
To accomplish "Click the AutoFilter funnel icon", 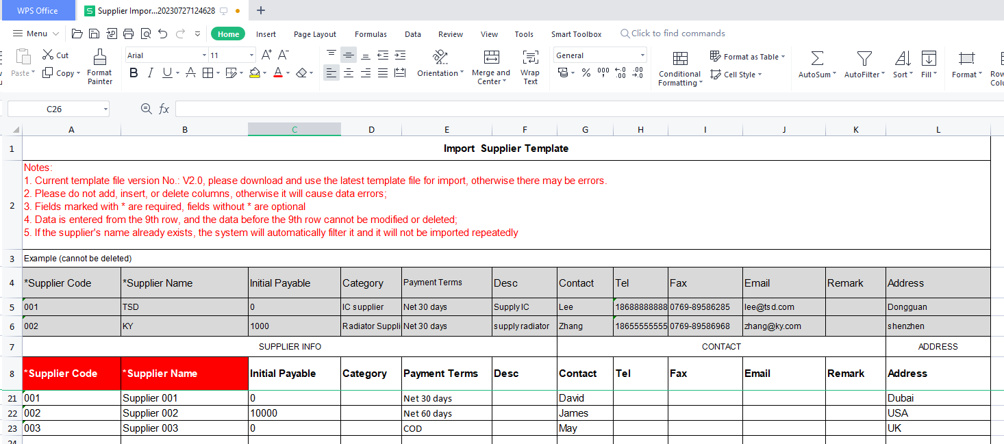I will pos(864,59).
